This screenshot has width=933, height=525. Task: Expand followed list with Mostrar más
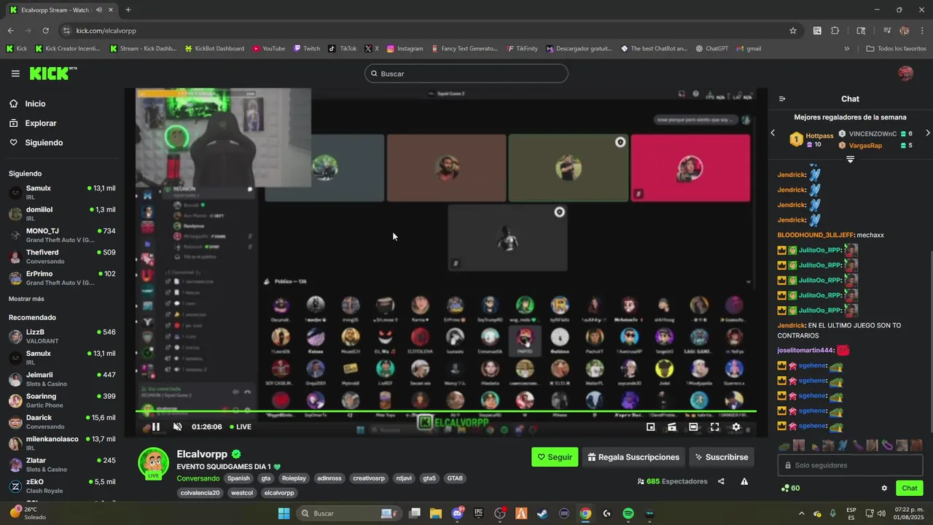(x=26, y=299)
